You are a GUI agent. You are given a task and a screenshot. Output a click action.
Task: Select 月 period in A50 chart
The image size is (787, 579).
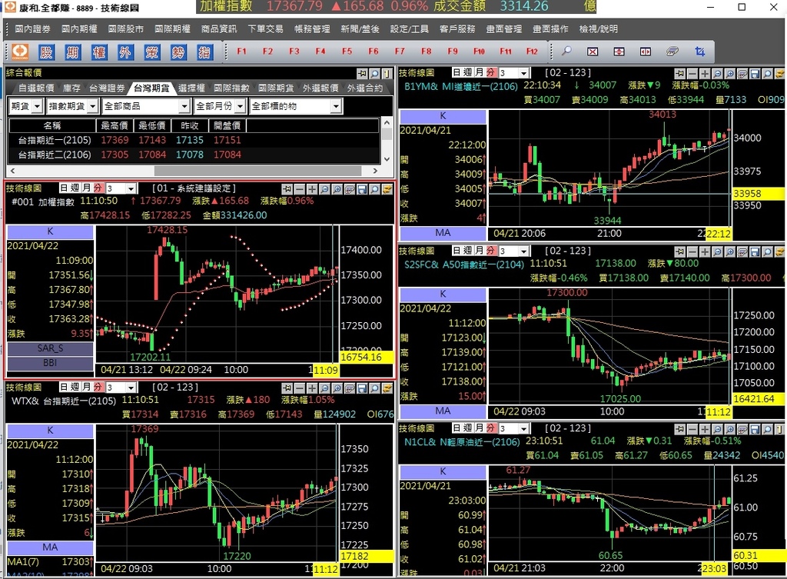tap(479, 250)
